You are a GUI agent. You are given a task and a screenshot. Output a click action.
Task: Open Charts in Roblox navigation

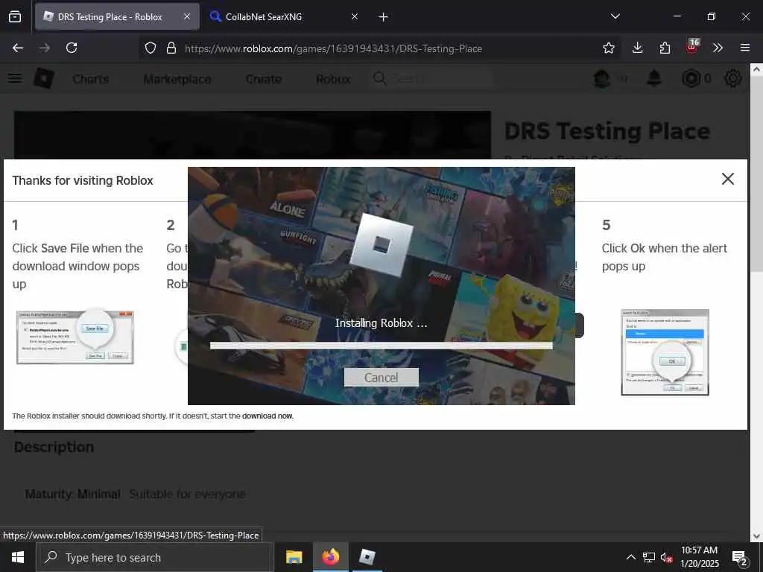tap(90, 79)
